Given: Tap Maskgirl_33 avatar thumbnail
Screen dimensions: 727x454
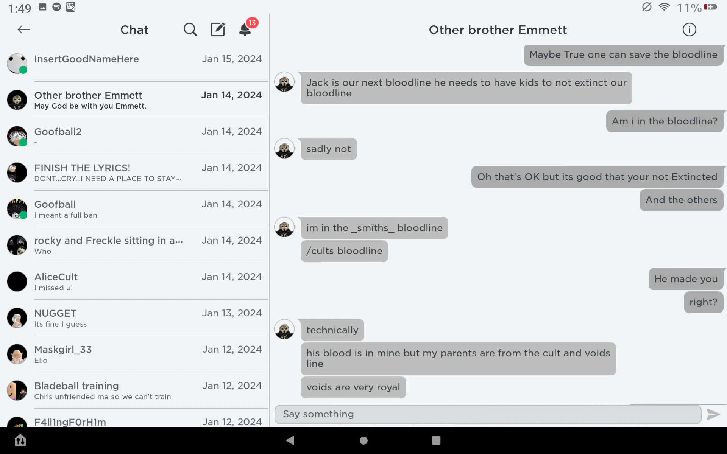Looking at the screenshot, I should tap(17, 354).
